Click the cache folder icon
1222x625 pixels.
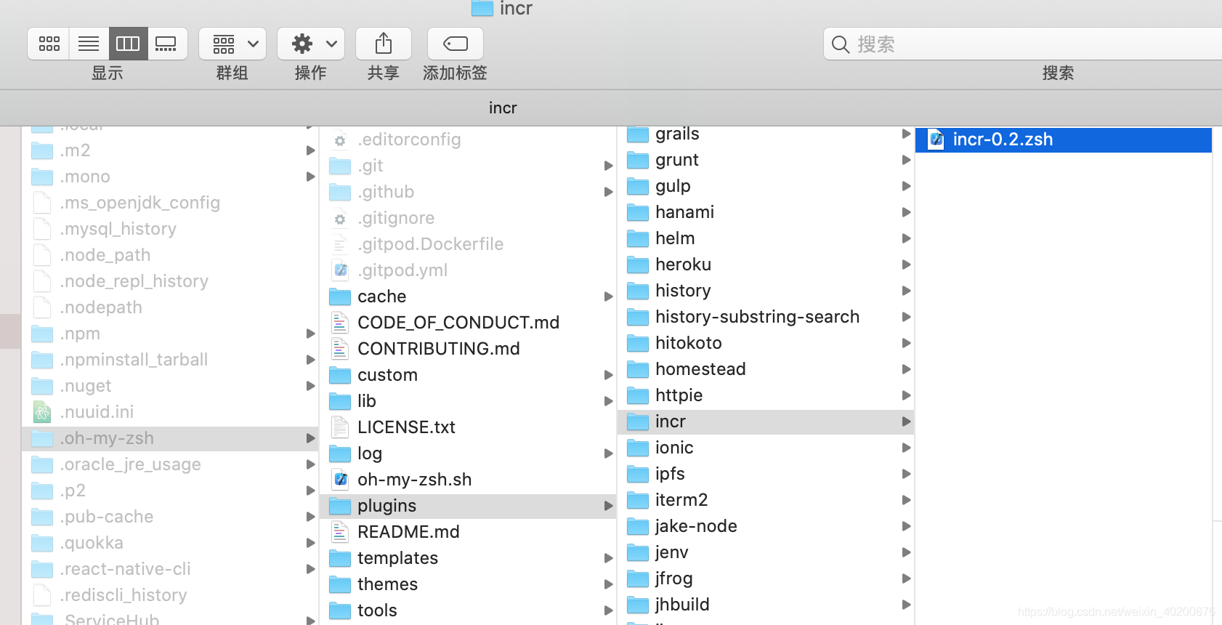point(340,297)
